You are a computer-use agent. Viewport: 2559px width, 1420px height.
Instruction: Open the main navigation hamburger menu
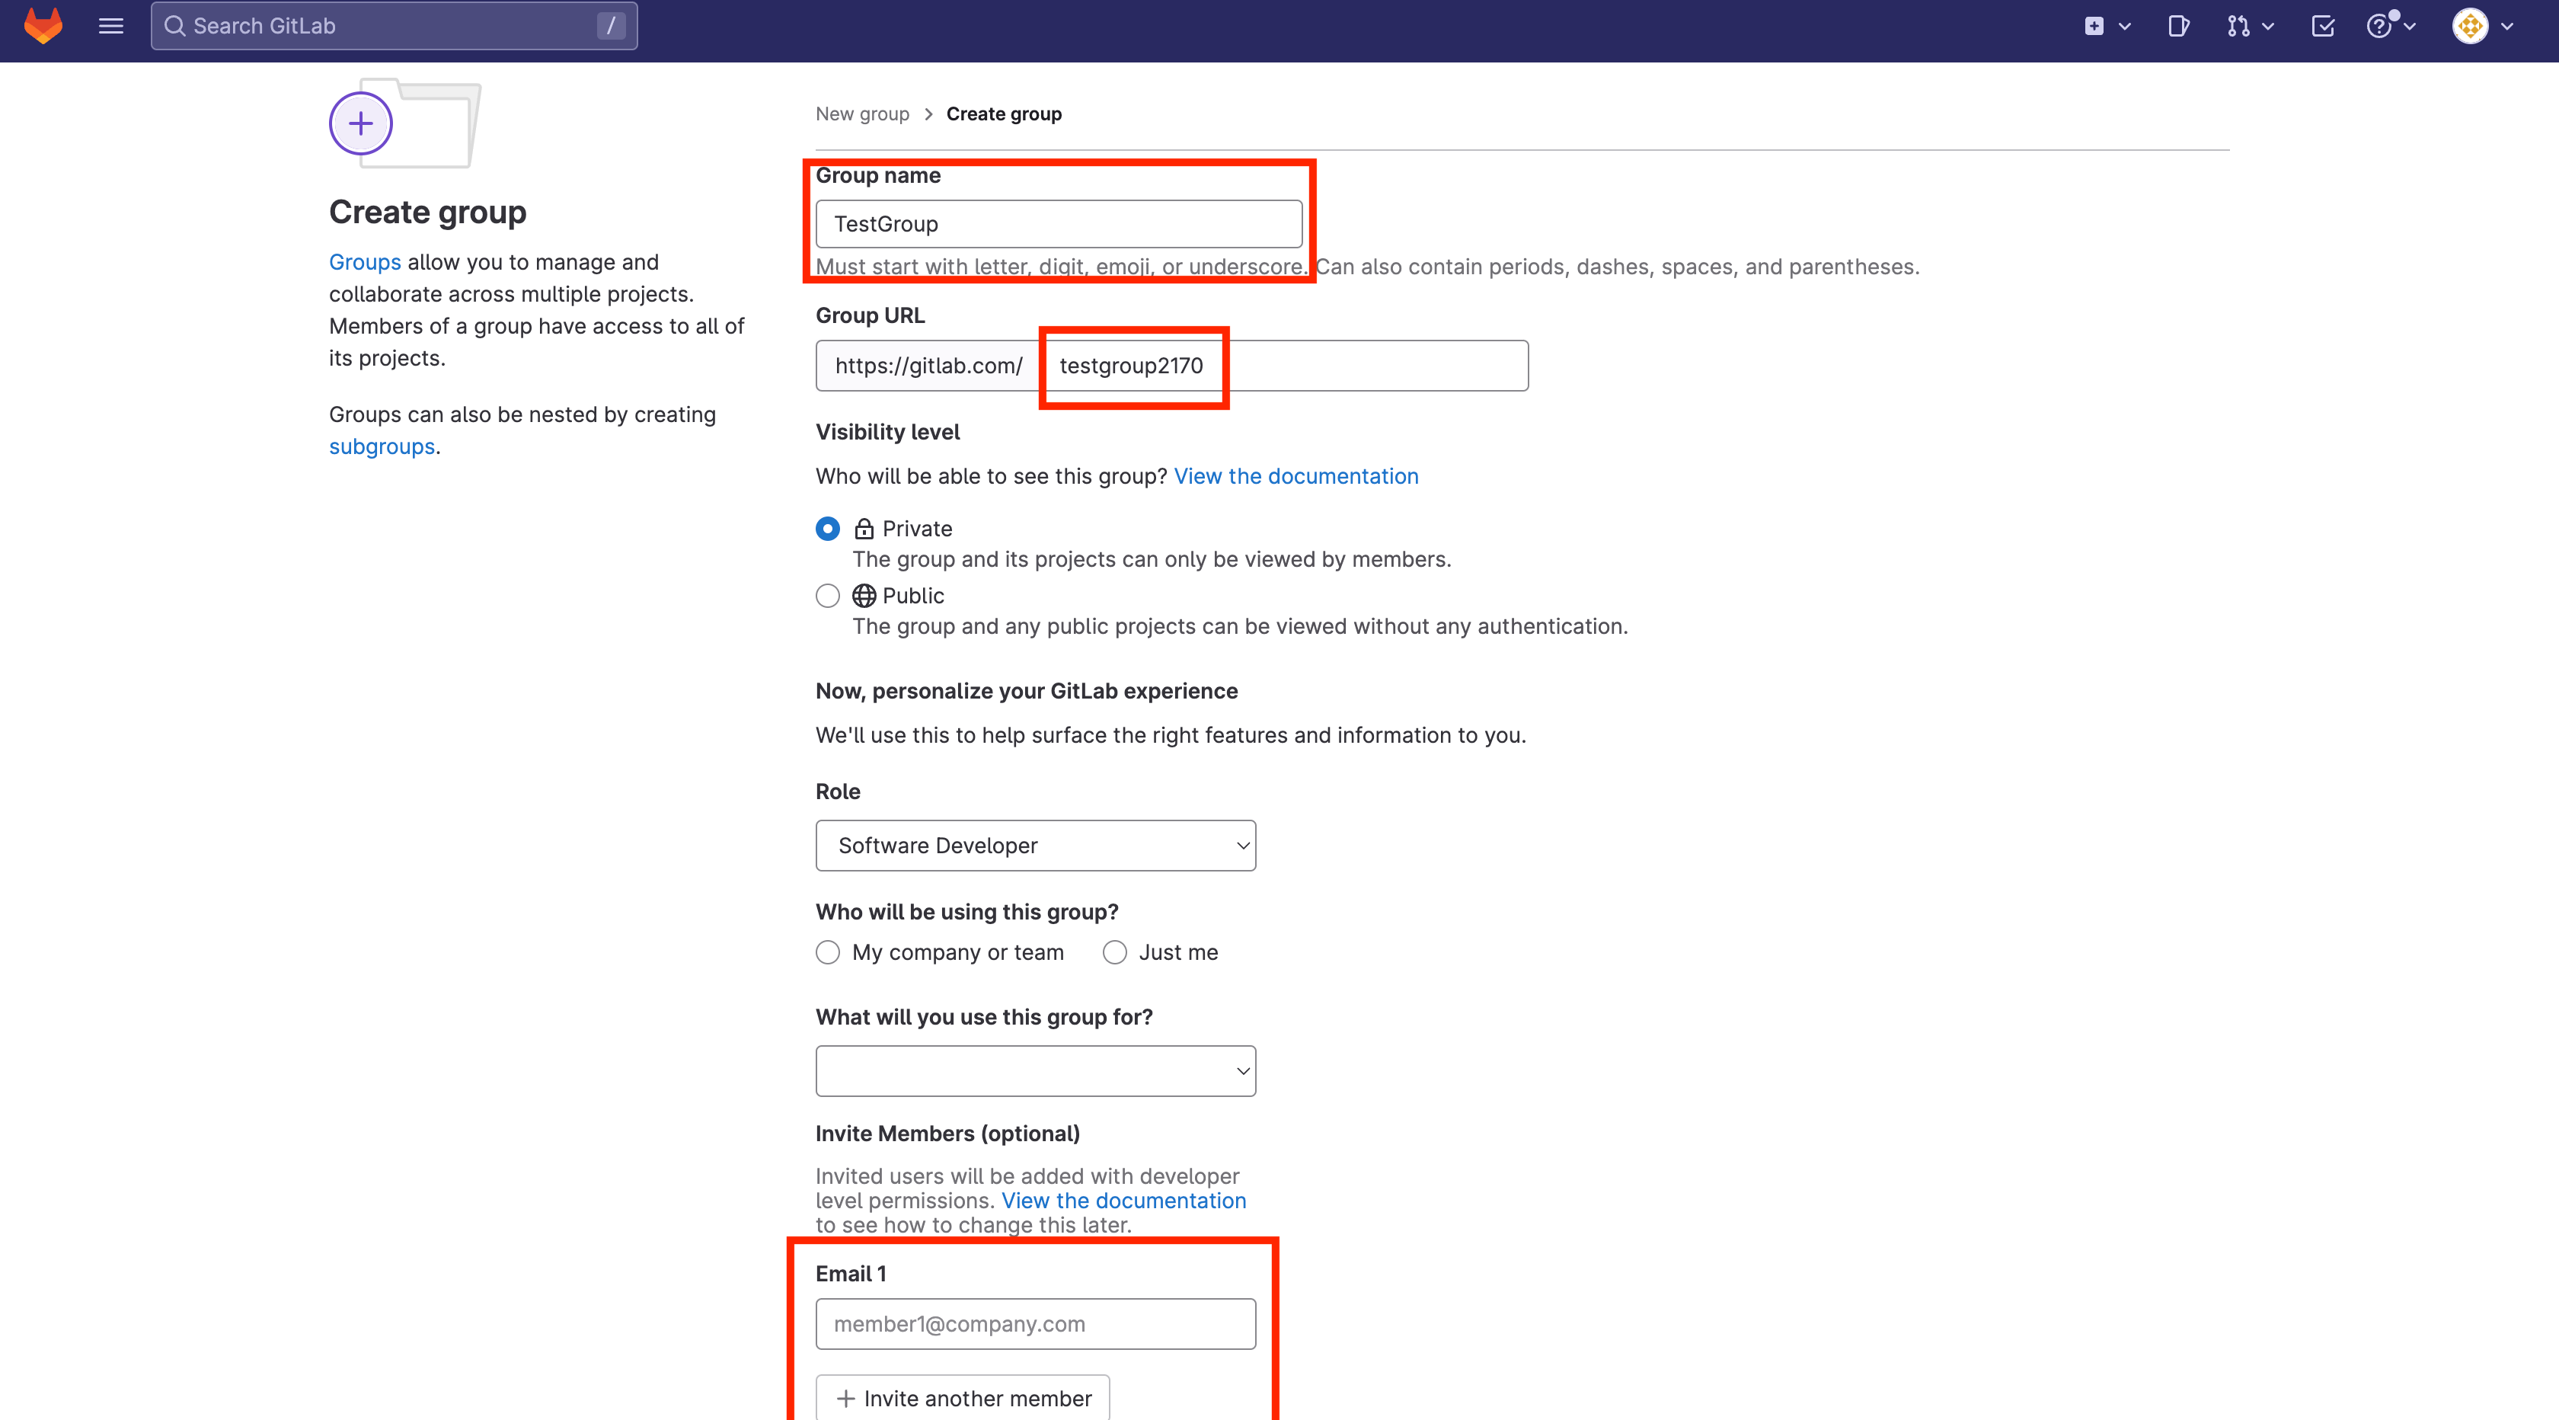tap(110, 26)
